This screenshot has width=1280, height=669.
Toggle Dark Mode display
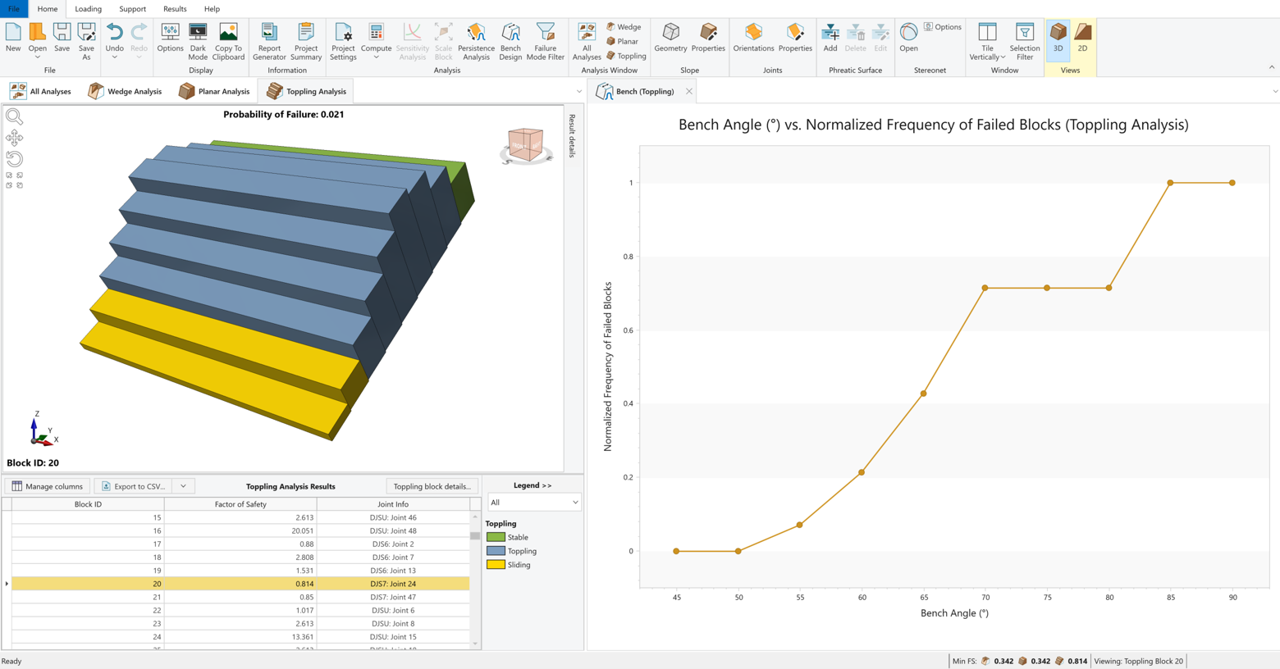pyautogui.click(x=198, y=42)
